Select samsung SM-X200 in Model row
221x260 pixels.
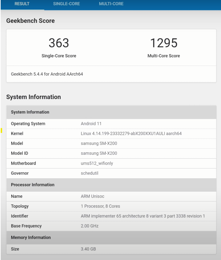pyautogui.click(x=99, y=143)
